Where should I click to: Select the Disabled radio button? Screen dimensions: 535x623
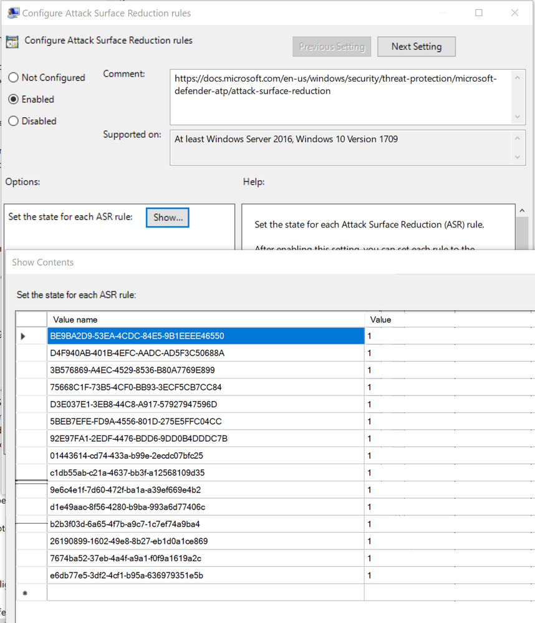click(x=14, y=121)
